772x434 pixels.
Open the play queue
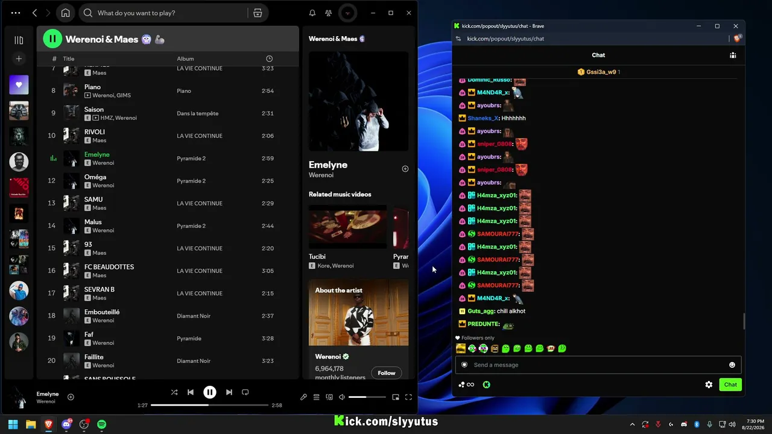click(x=316, y=397)
